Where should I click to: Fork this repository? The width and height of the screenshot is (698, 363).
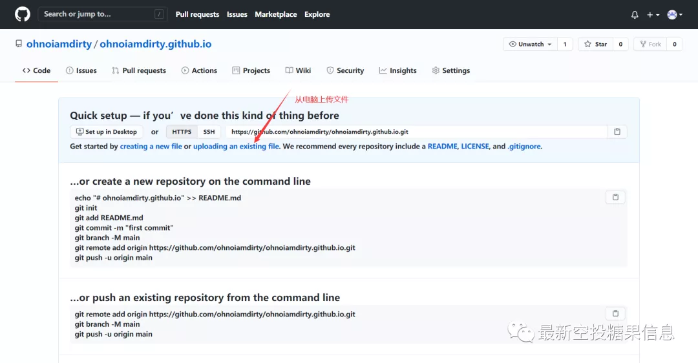(650, 44)
